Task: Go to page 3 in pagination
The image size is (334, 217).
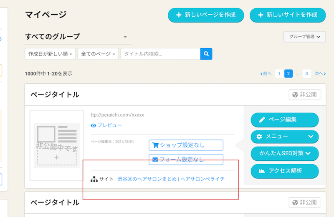Action: [x=306, y=74]
